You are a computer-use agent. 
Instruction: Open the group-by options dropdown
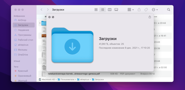[x=130, y=10]
